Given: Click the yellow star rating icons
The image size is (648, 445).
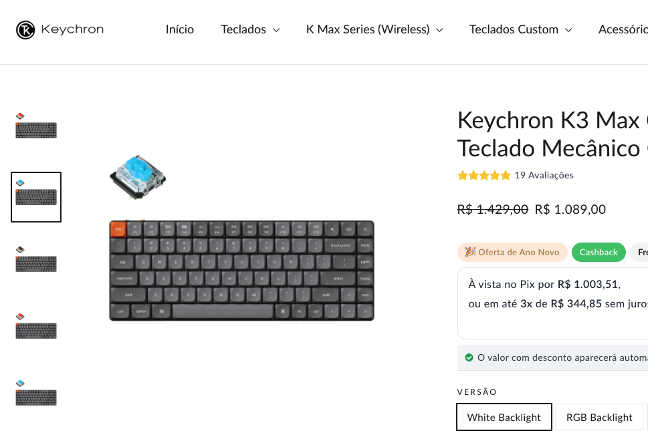Looking at the screenshot, I should (x=483, y=176).
